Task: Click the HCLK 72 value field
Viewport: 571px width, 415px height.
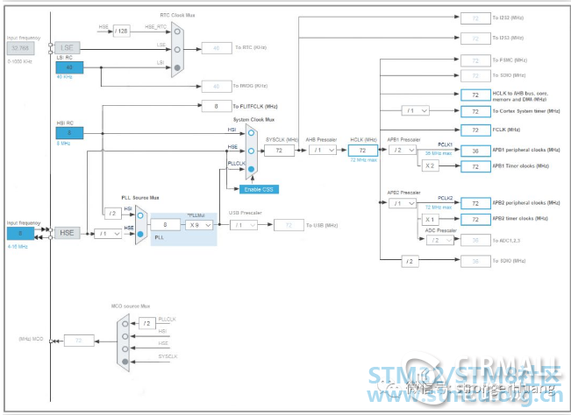Action: pyautogui.click(x=363, y=151)
